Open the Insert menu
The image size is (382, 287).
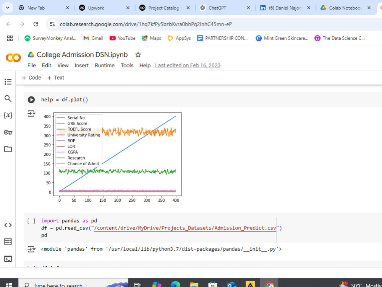click(82, 65)
